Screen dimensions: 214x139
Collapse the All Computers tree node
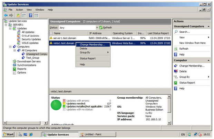14,50
